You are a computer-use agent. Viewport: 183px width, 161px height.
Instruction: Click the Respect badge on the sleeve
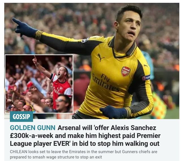point(146,78)
